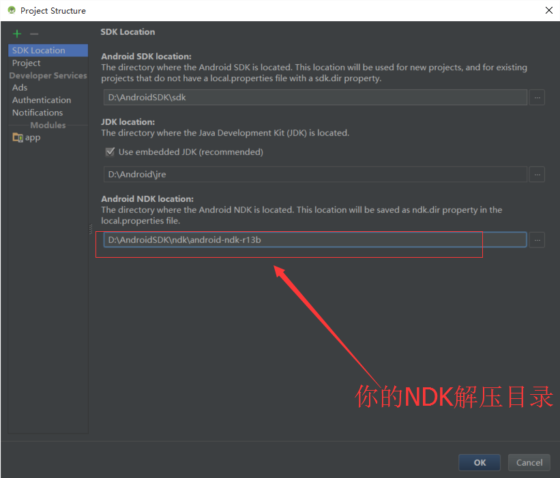Click the 'Android NDK location:' label

coord(147,199)
